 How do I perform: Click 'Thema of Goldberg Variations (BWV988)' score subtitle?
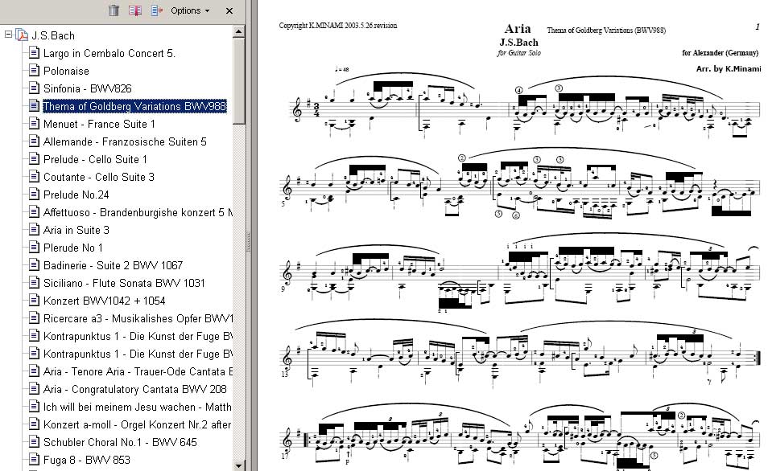(x=606, y=31)
